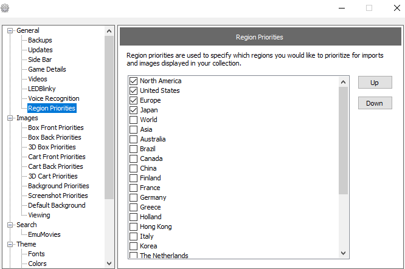Viewport: 405px width, 269px height.
Task: Go to Screenshot Priorities
Action: coord(58,196)
